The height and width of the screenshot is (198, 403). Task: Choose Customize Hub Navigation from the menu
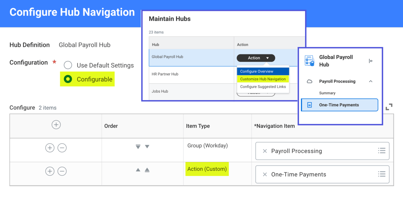[263, 79]
